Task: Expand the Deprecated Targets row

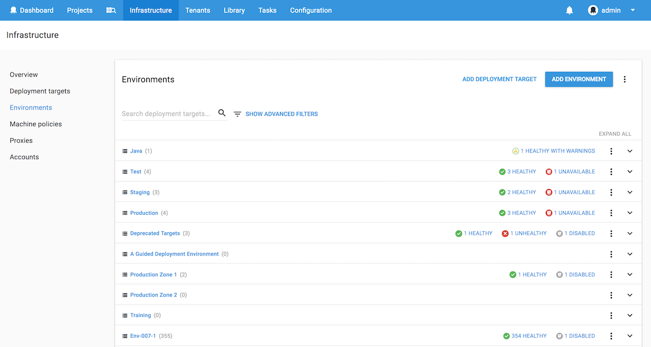Action: coord(630,233)
